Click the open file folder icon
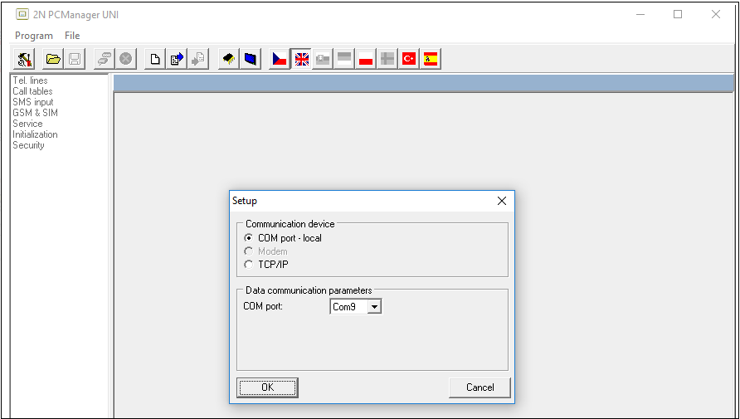The image size is (740, 419). pos(53,59)
